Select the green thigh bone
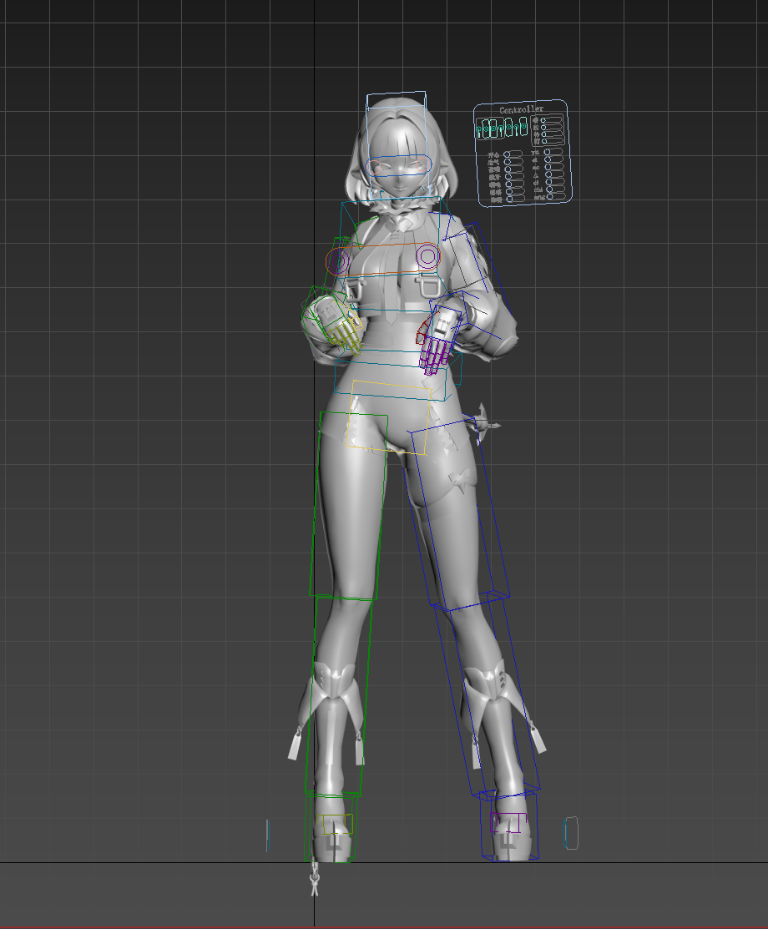Screen dimensions: 768x929 point(348,505)
